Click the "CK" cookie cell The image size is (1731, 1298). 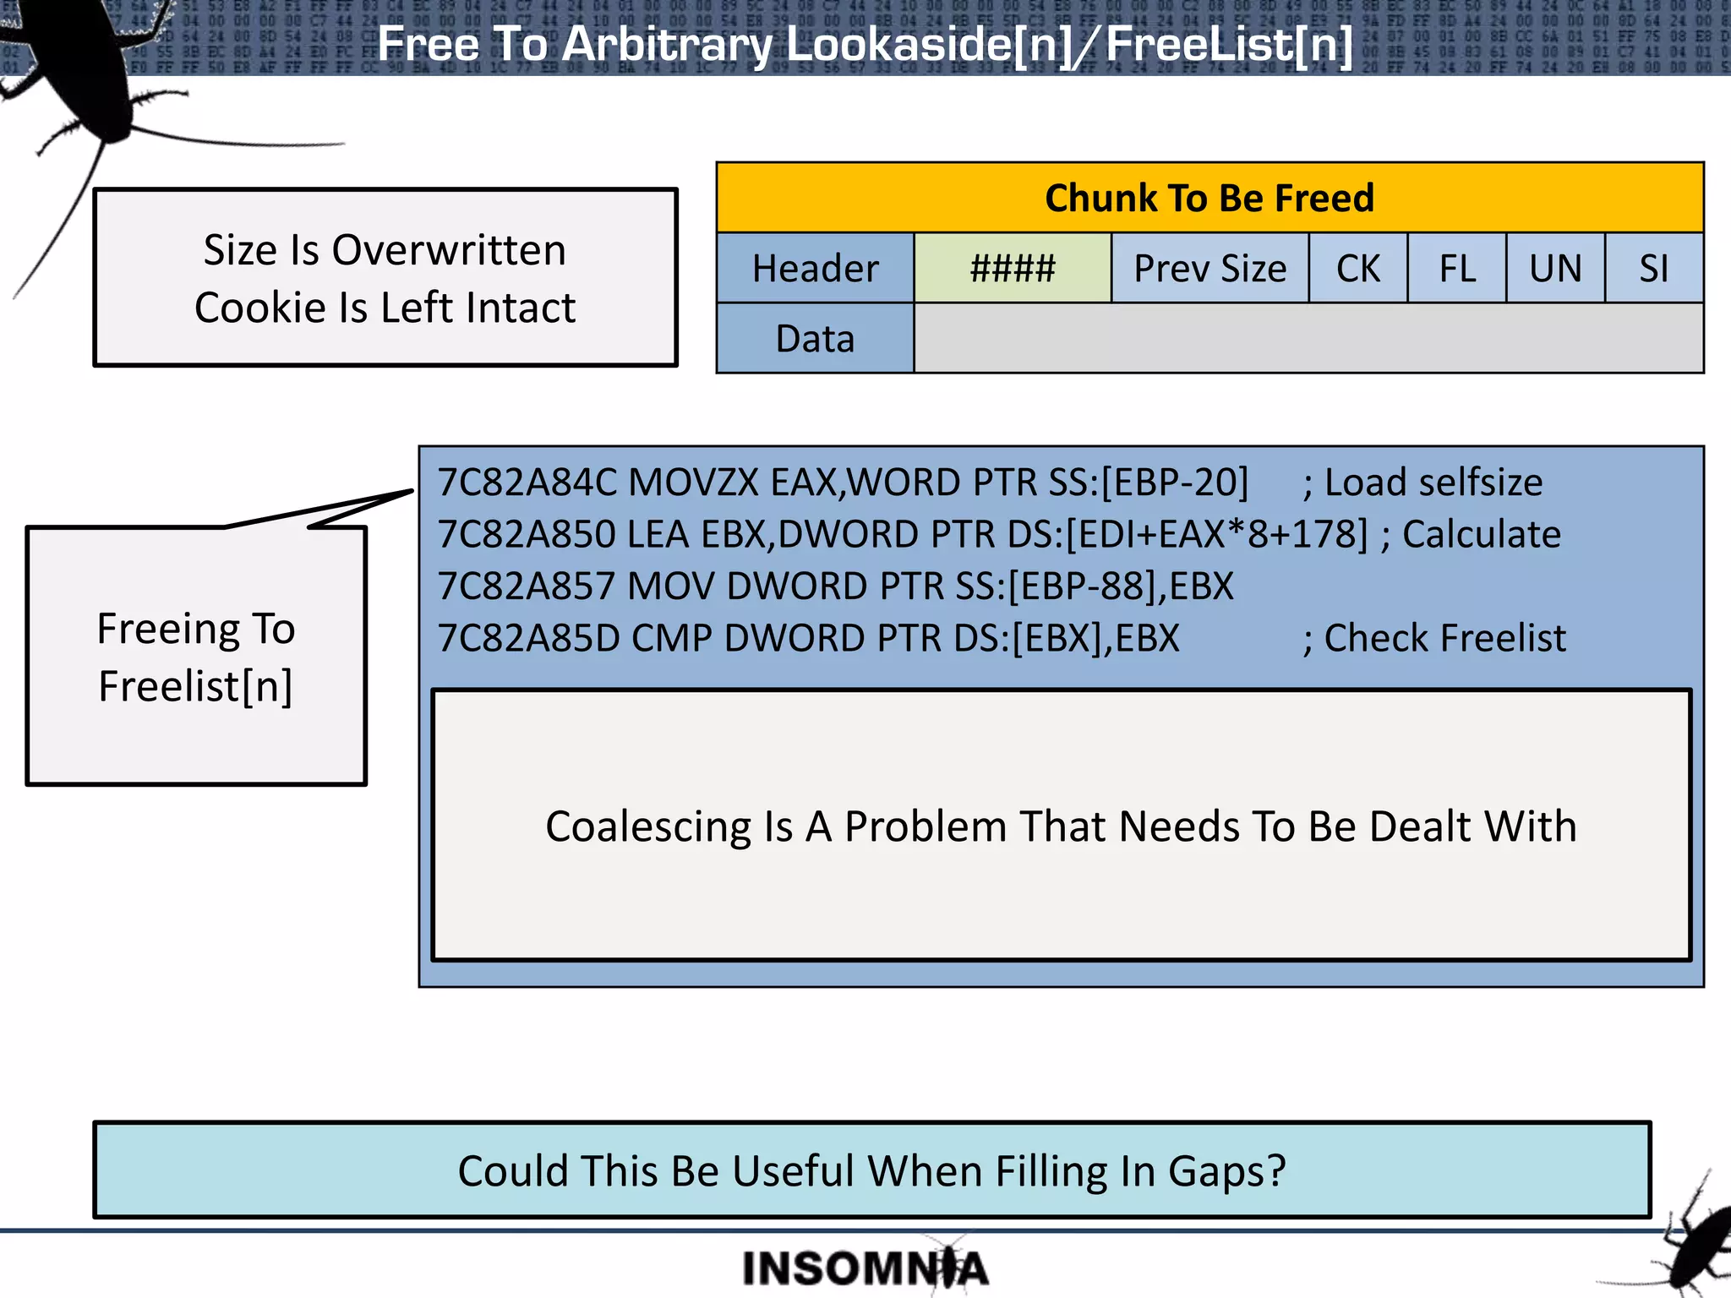1358,268
